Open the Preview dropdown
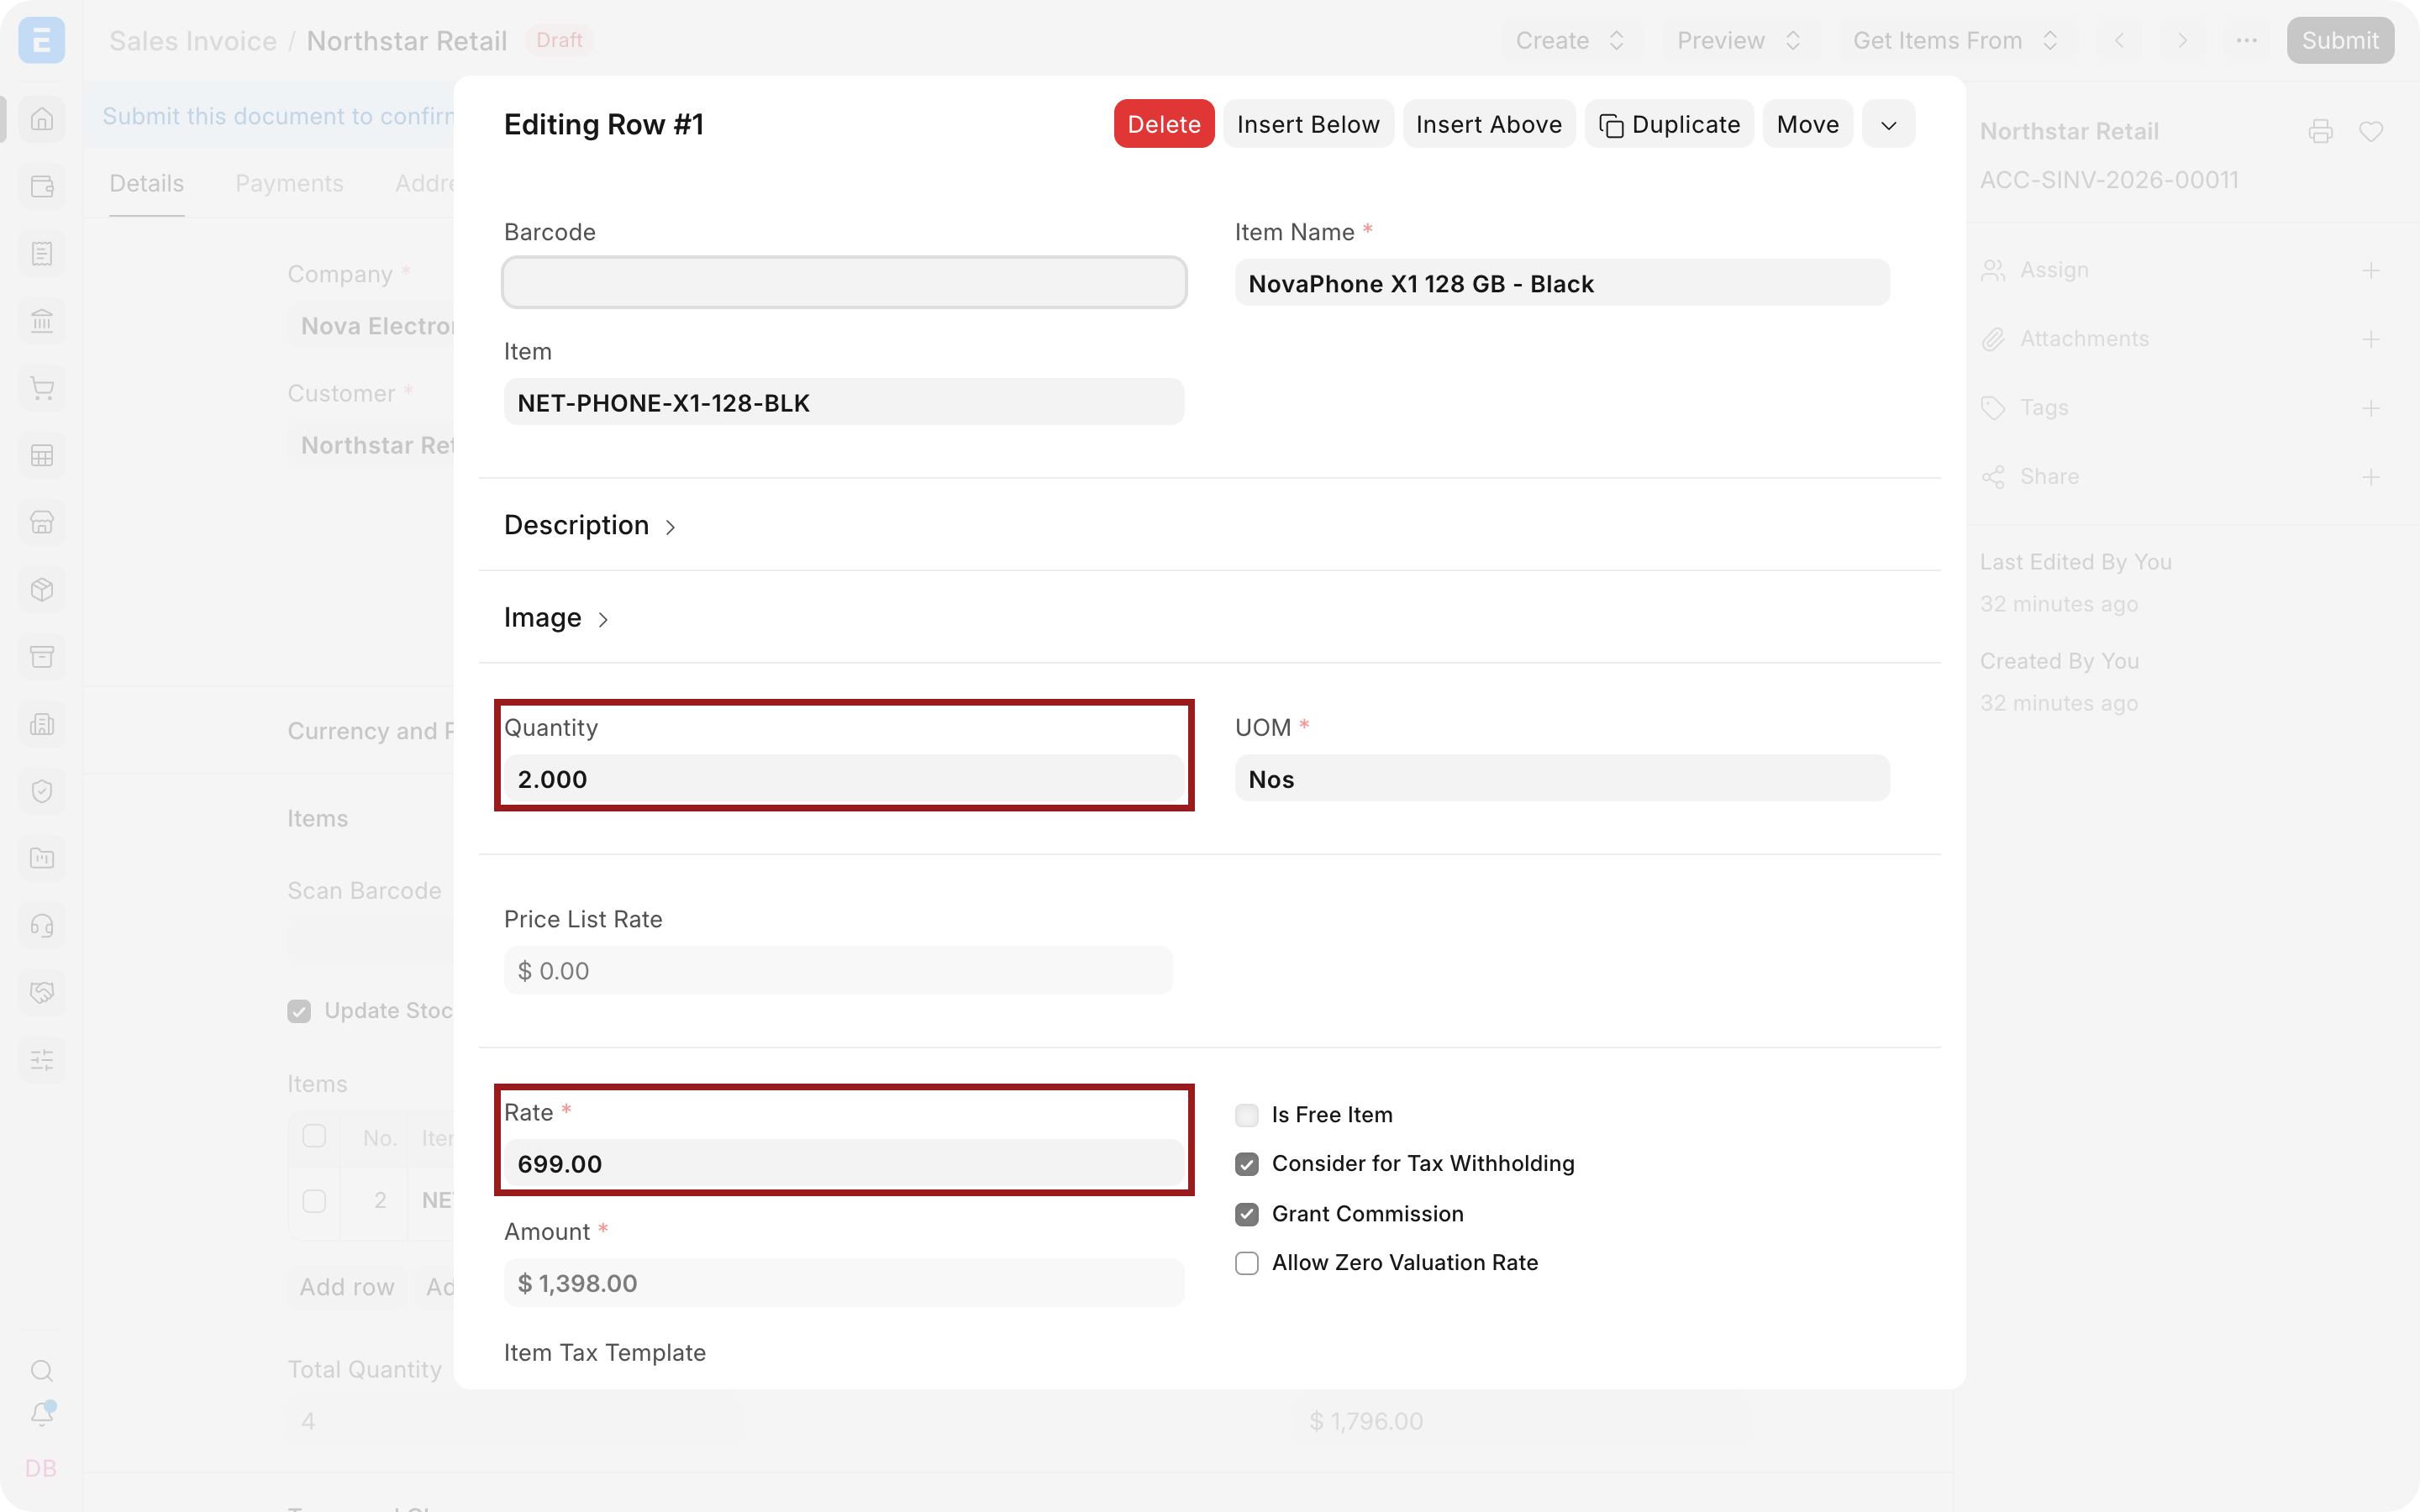 click(x=1739, y=40)
